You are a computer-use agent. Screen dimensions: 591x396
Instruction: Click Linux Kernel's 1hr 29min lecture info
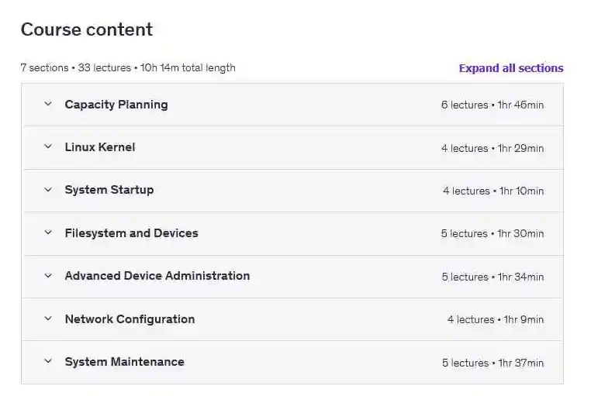492,148
